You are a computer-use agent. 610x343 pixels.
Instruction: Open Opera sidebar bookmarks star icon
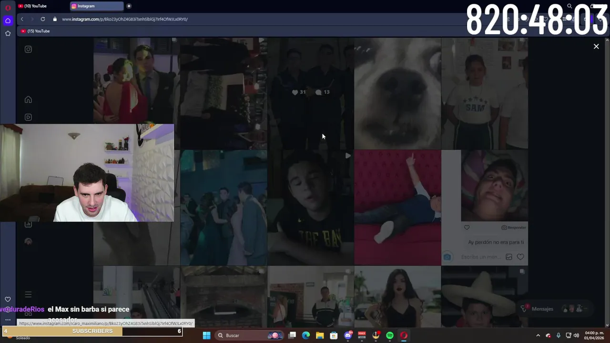8,33
